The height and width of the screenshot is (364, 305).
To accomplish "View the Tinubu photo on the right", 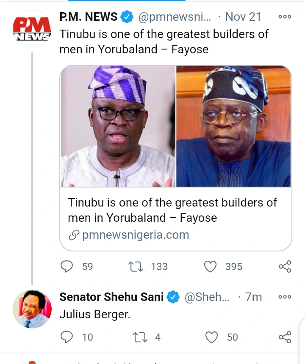I will coord(233,126).
